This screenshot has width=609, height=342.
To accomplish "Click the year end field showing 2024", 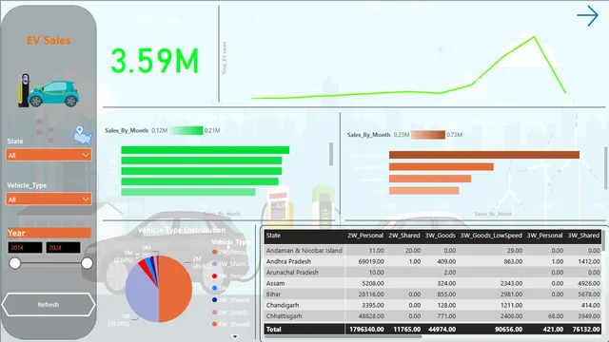I will tap(64, 247).
